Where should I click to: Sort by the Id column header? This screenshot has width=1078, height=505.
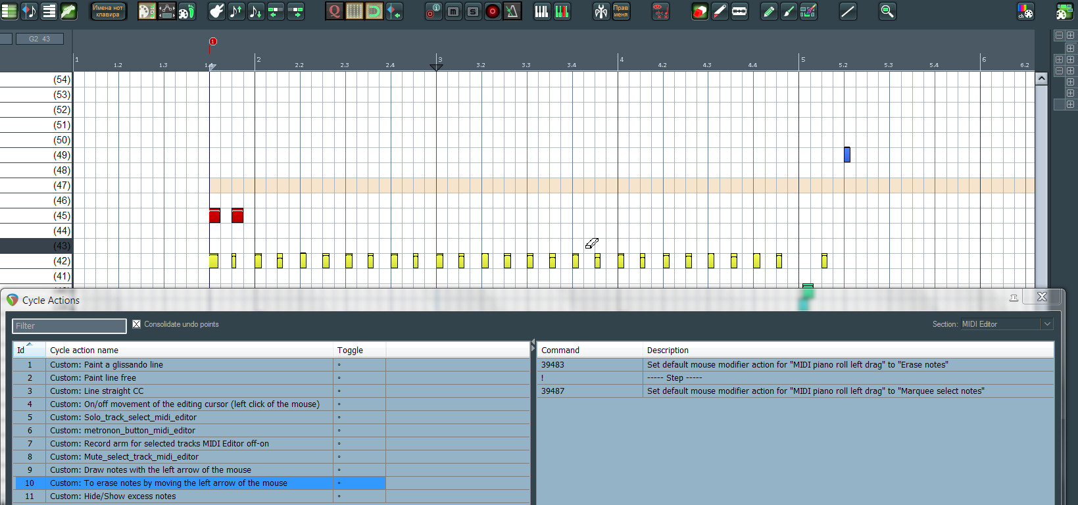coord(29,350)
